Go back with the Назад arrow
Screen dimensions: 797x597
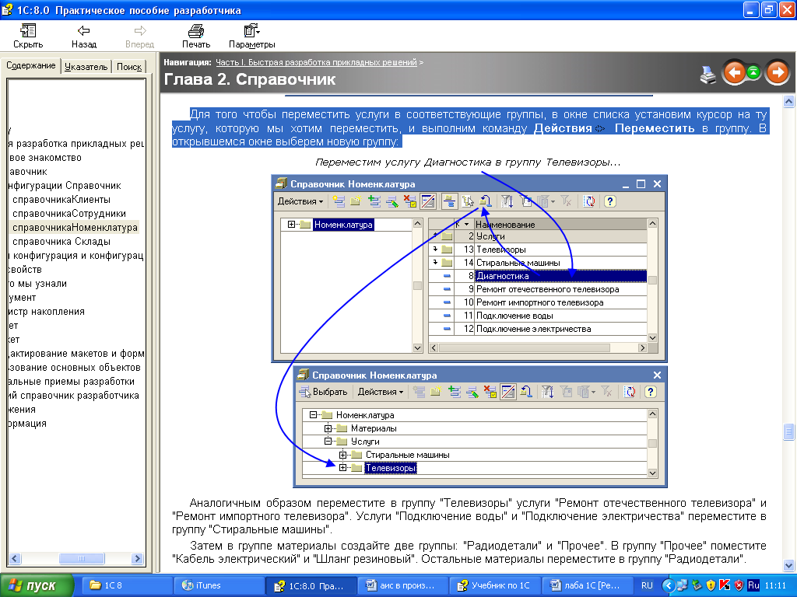(83, 36)
